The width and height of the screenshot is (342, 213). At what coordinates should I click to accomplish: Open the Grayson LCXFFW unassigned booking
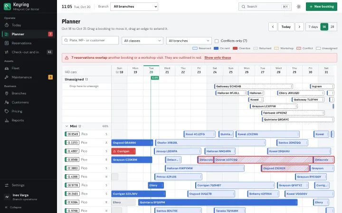pos(274,106)
